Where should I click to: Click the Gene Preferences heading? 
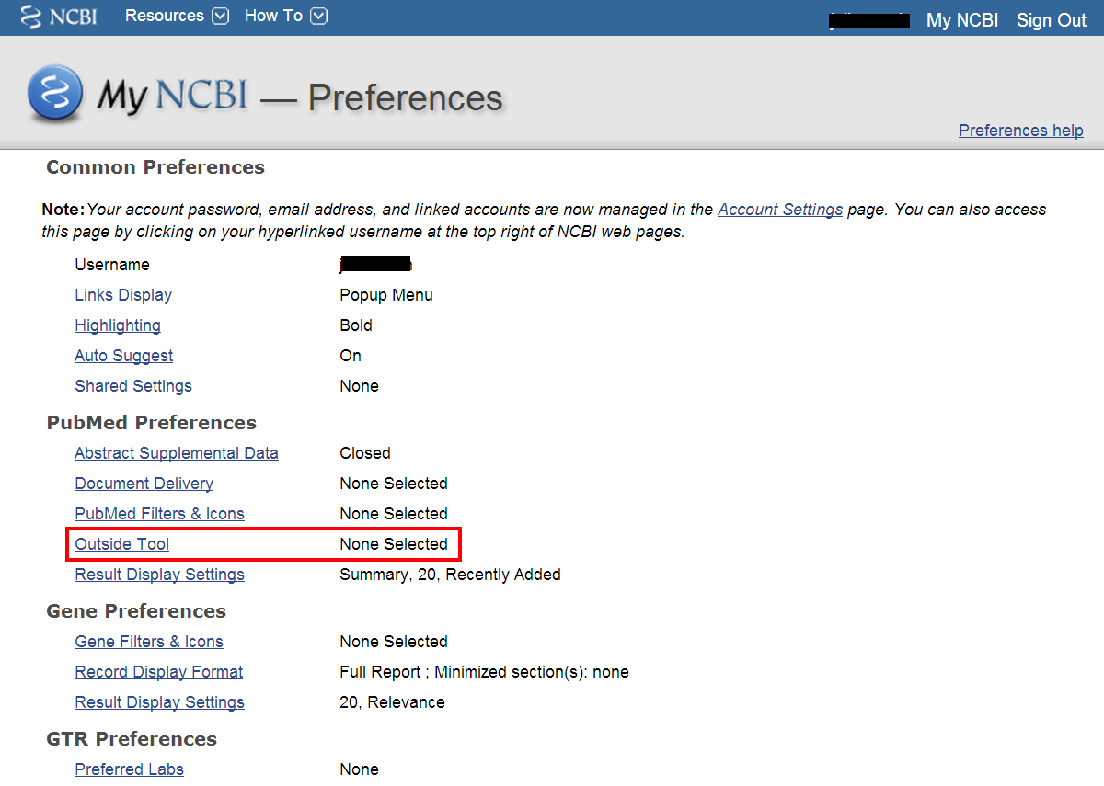[x=136, y=611]
